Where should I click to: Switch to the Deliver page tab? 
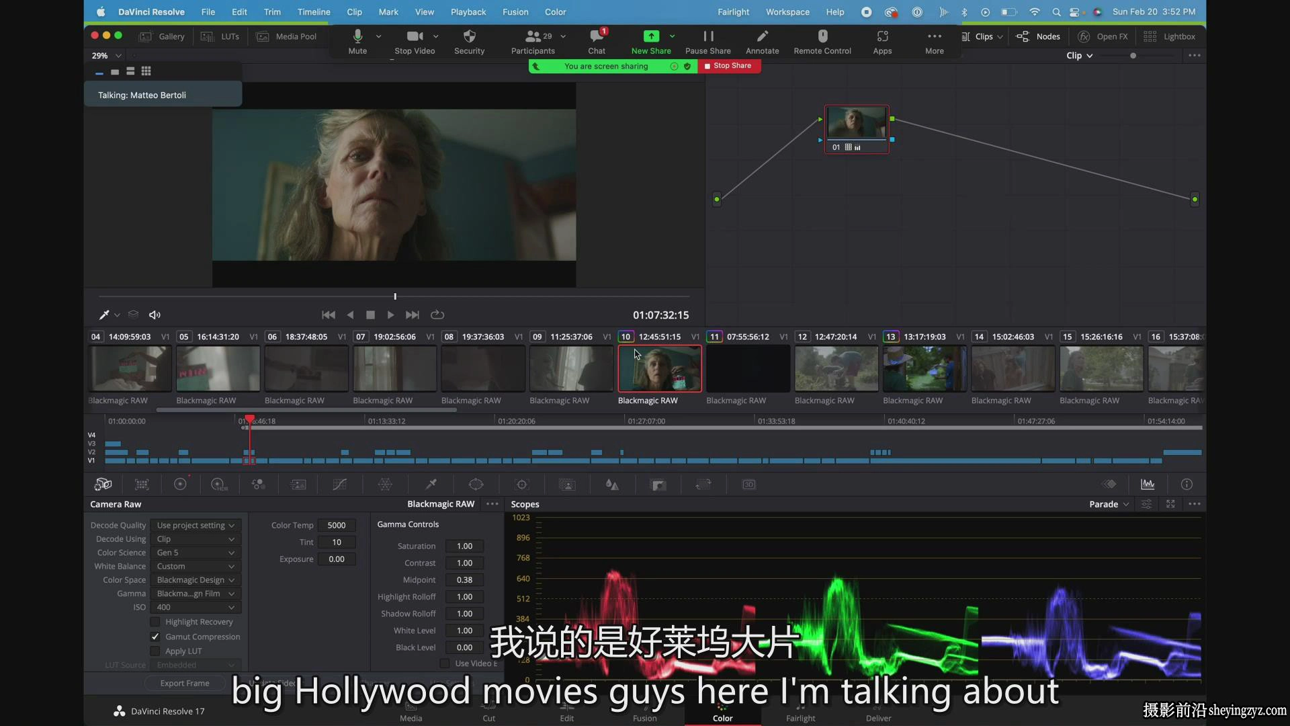(x=878, y=713)
